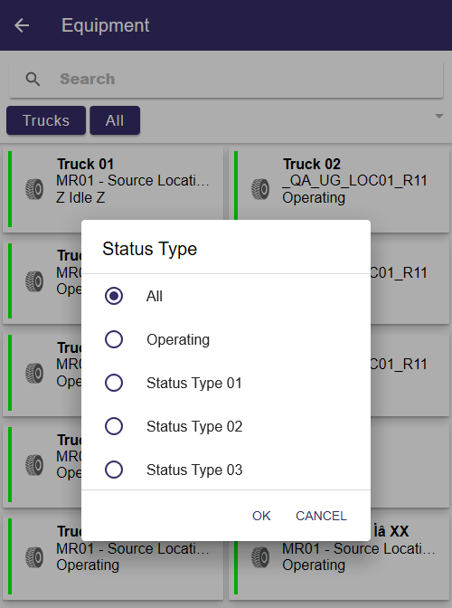Image resolution: width=452 pixels, height=608 pixels.
Task: Expand the filter dropdown arrow
Action: point(438,116)
